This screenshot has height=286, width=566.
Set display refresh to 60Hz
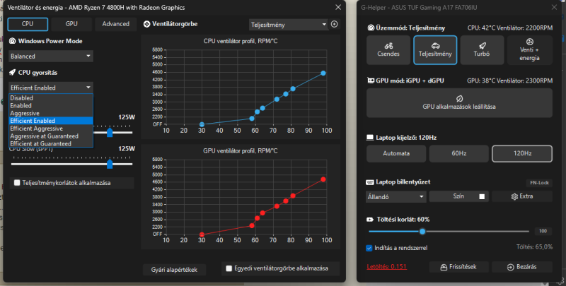pyautogui.click(x=458, y=153)
